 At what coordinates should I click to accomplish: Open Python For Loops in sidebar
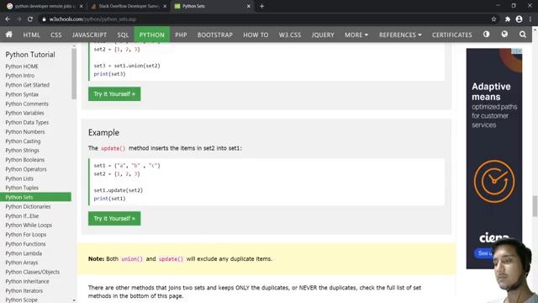(26, 235)
